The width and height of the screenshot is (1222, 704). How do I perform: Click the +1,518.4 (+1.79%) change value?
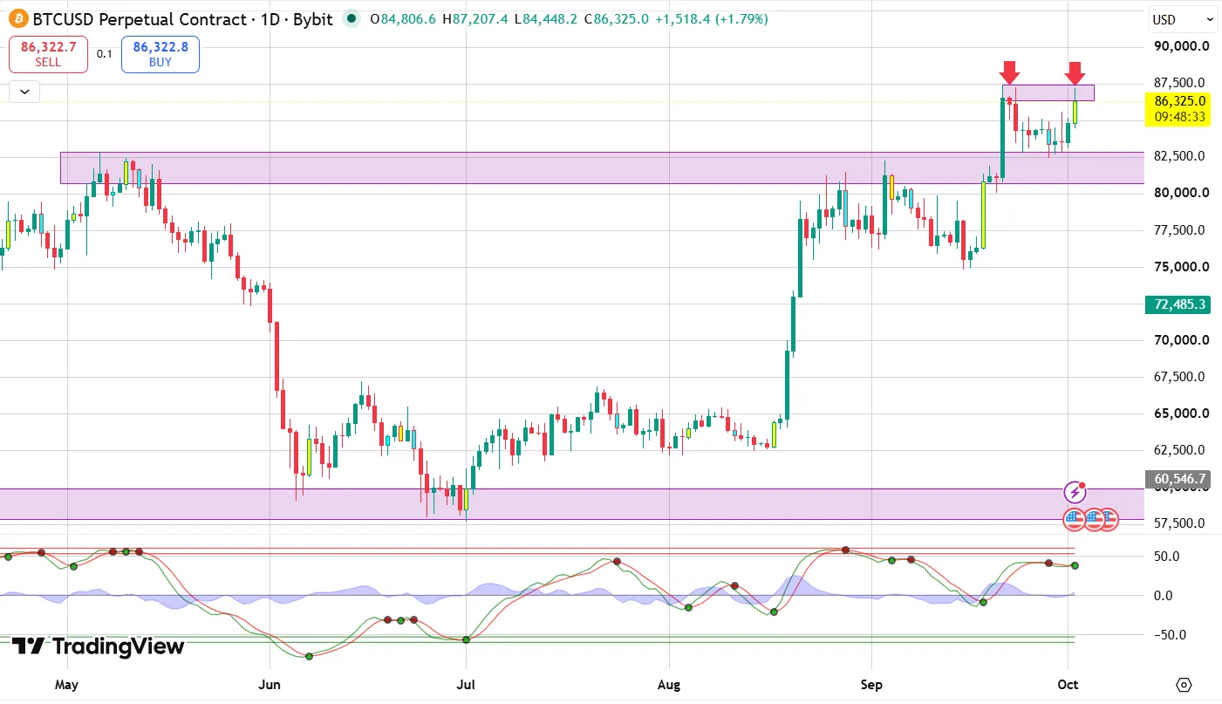pos(712,19)
